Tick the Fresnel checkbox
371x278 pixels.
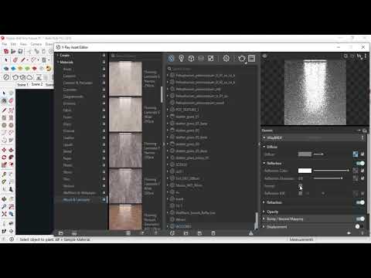click(300, 185)
